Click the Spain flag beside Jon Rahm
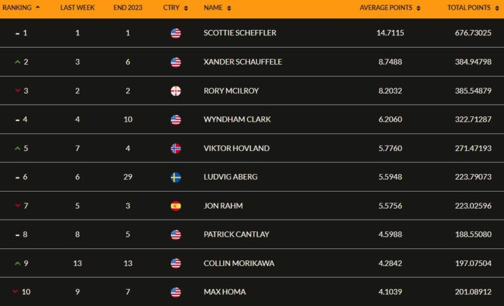This screenshot has height=306, width=504. tap(176, 206)
